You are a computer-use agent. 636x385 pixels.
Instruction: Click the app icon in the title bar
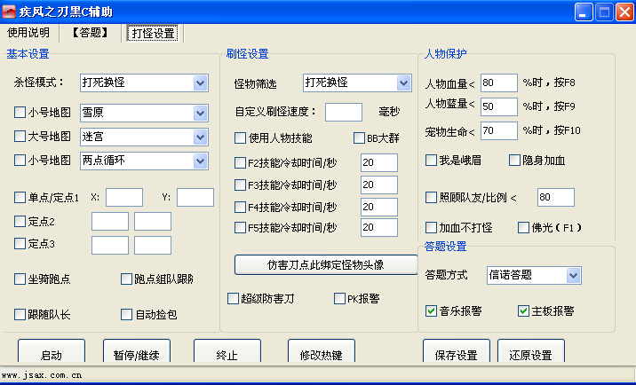click(x=10, y=12)
